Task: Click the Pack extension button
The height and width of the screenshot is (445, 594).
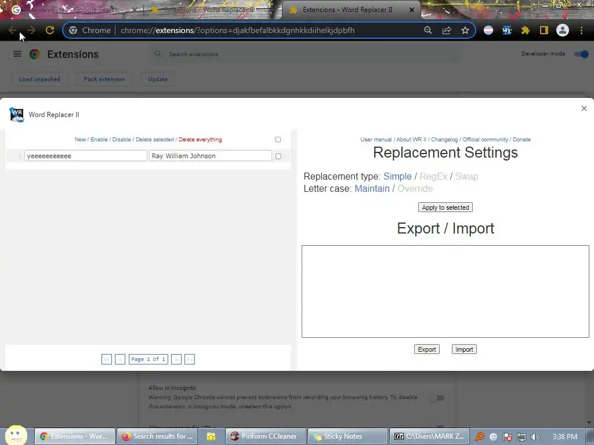Action: (x=104, y=79)
